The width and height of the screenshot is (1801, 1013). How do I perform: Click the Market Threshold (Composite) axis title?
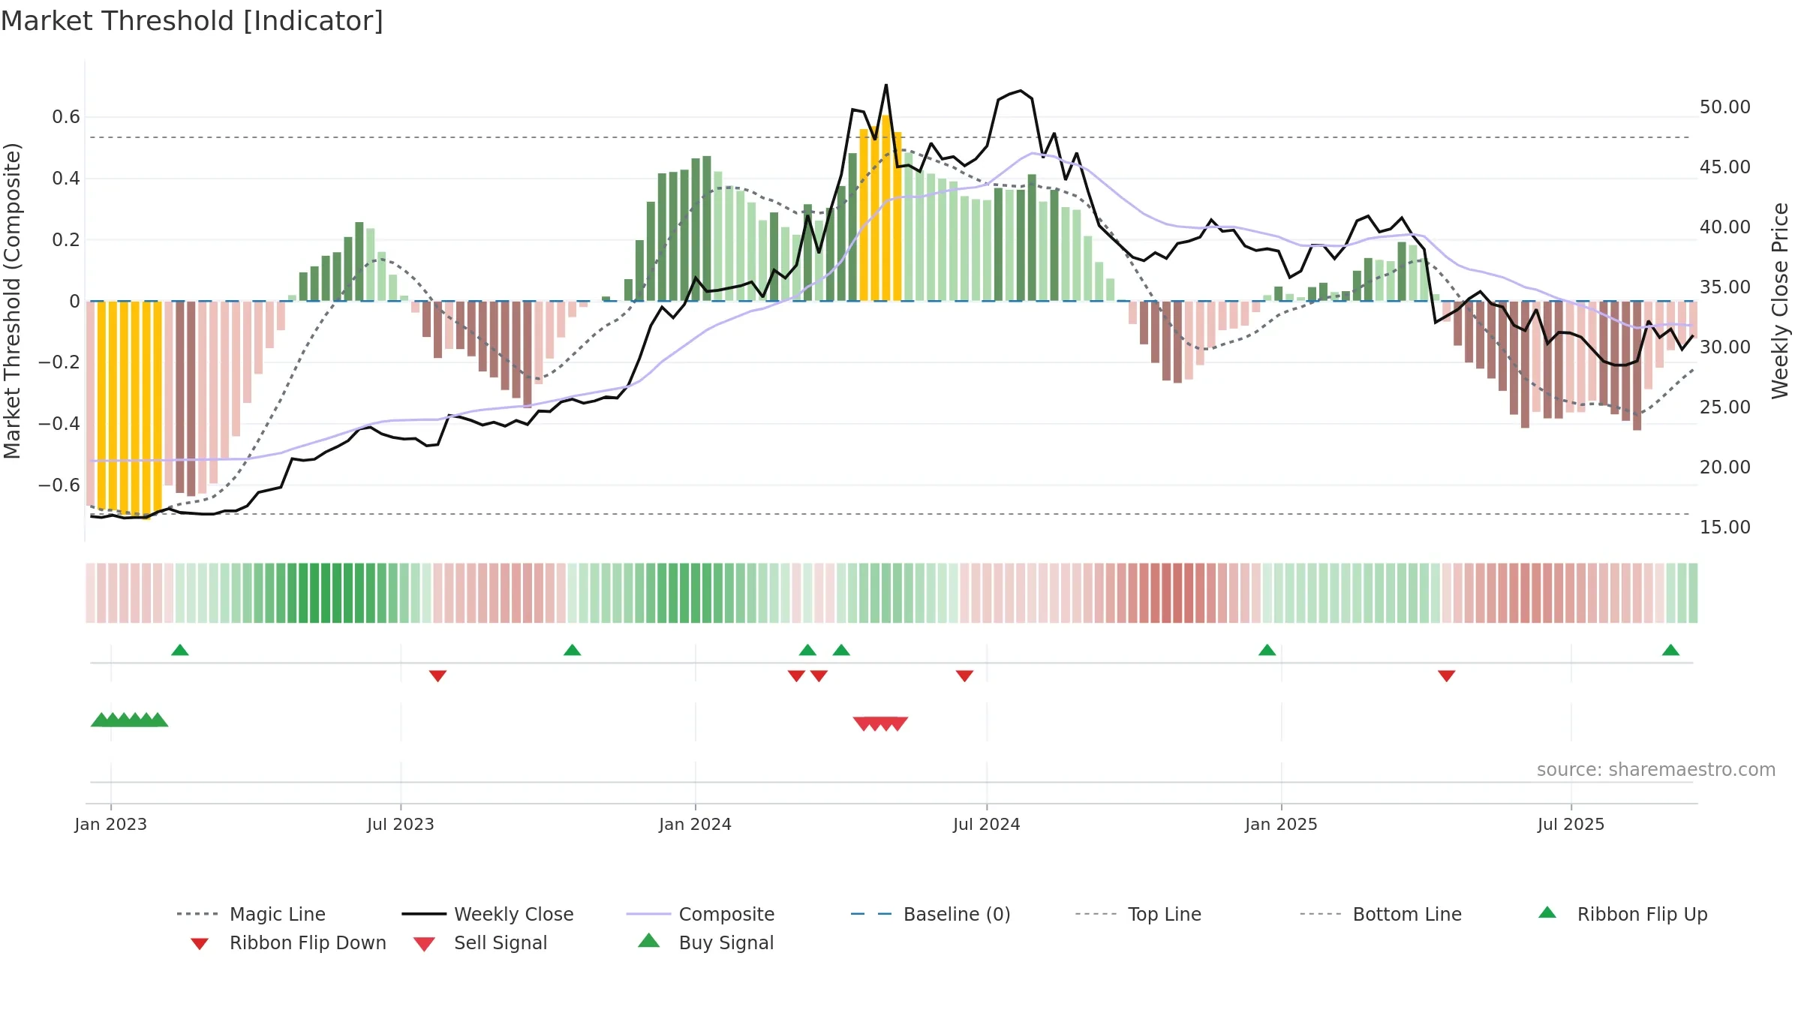click(x=12, y=301)
